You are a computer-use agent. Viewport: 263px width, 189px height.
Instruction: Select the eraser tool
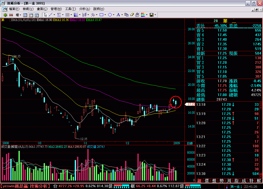pos(132,15)
